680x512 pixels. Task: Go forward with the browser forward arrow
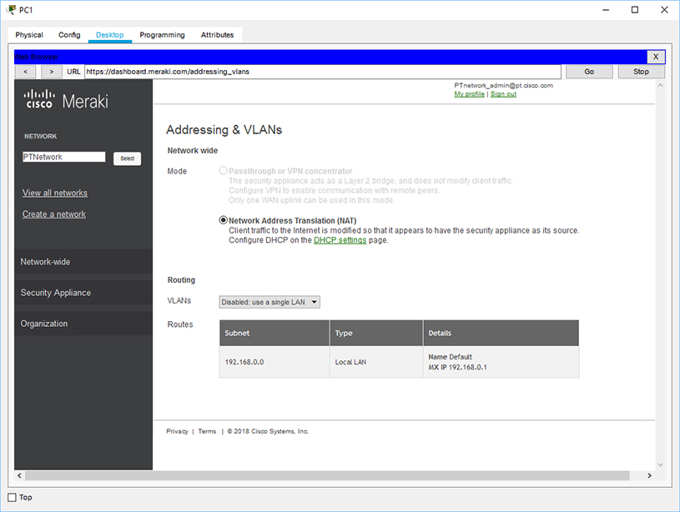[x=51, y=72]
